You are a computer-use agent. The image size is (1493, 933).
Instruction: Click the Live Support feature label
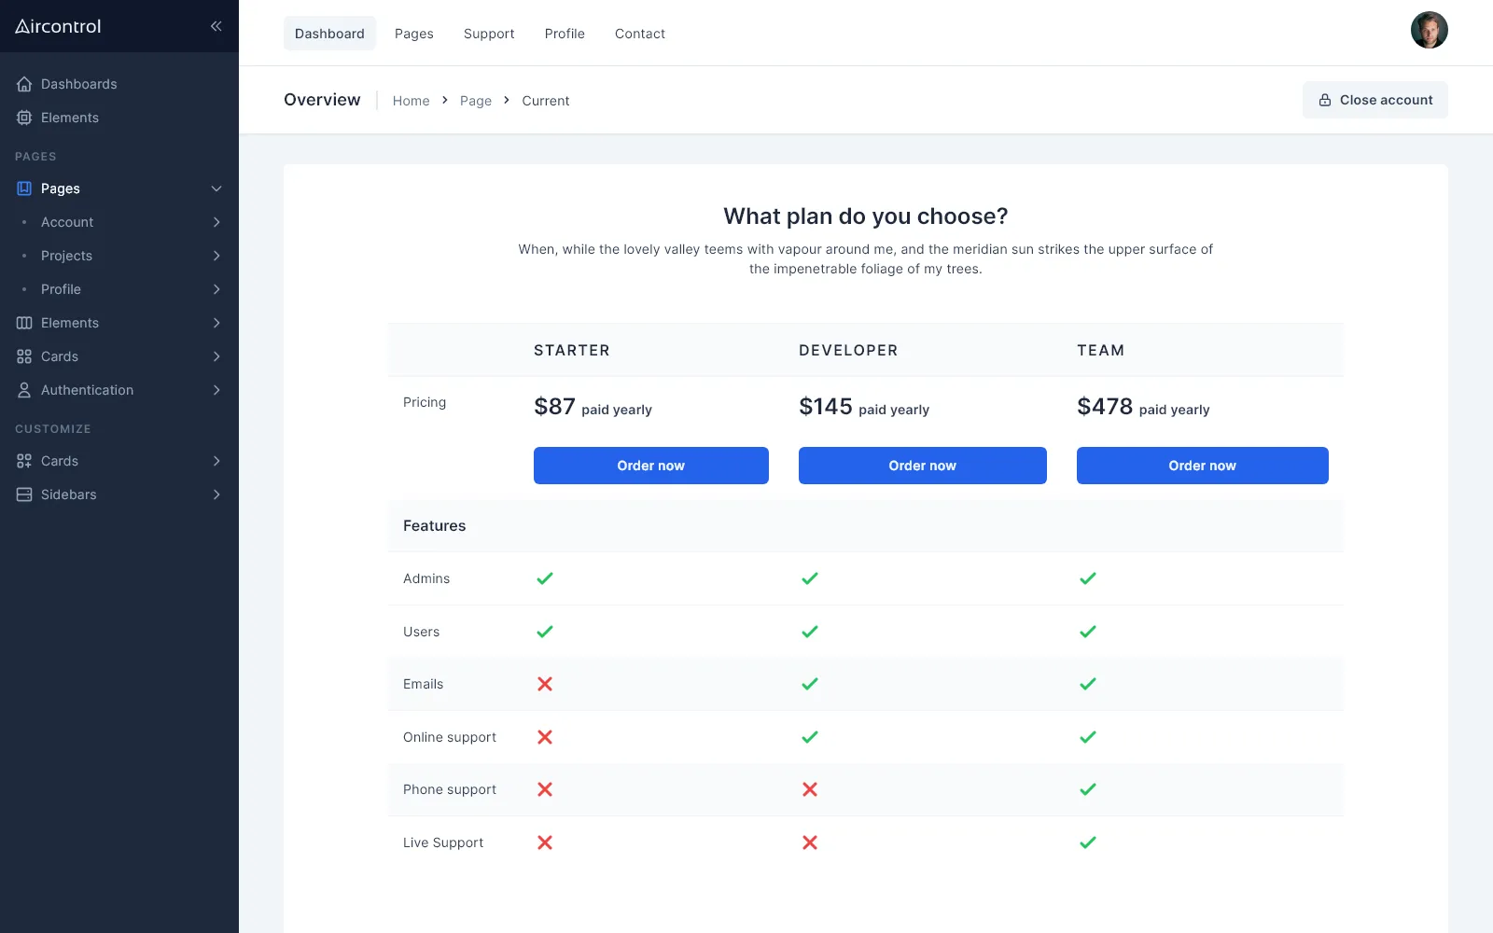tap(443, 842)
